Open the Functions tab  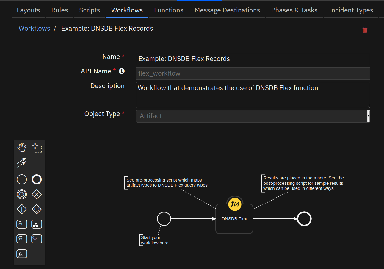(x=169, y=10)
